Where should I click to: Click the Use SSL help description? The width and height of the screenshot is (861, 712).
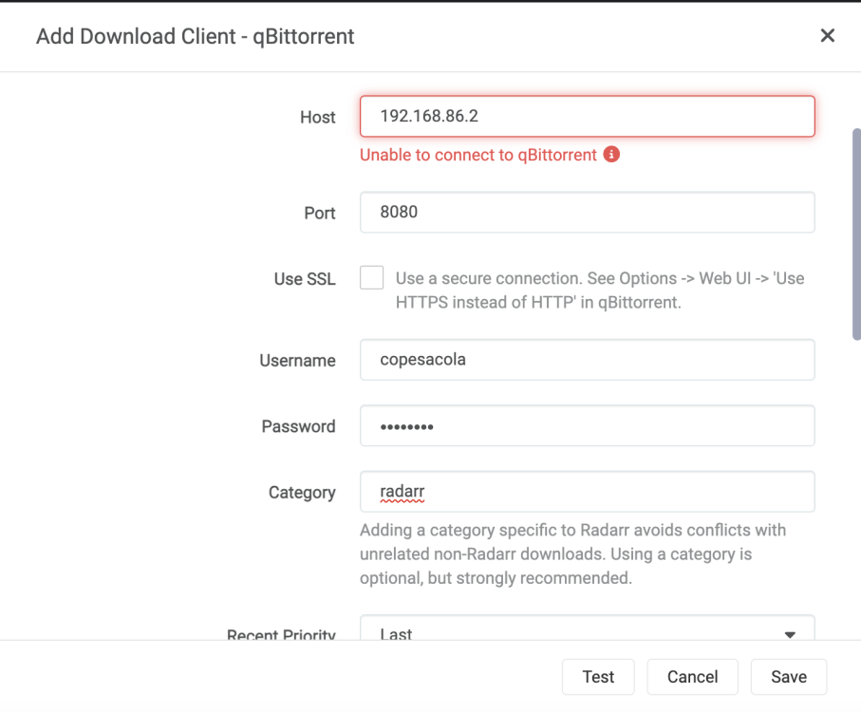click(600, 290)
